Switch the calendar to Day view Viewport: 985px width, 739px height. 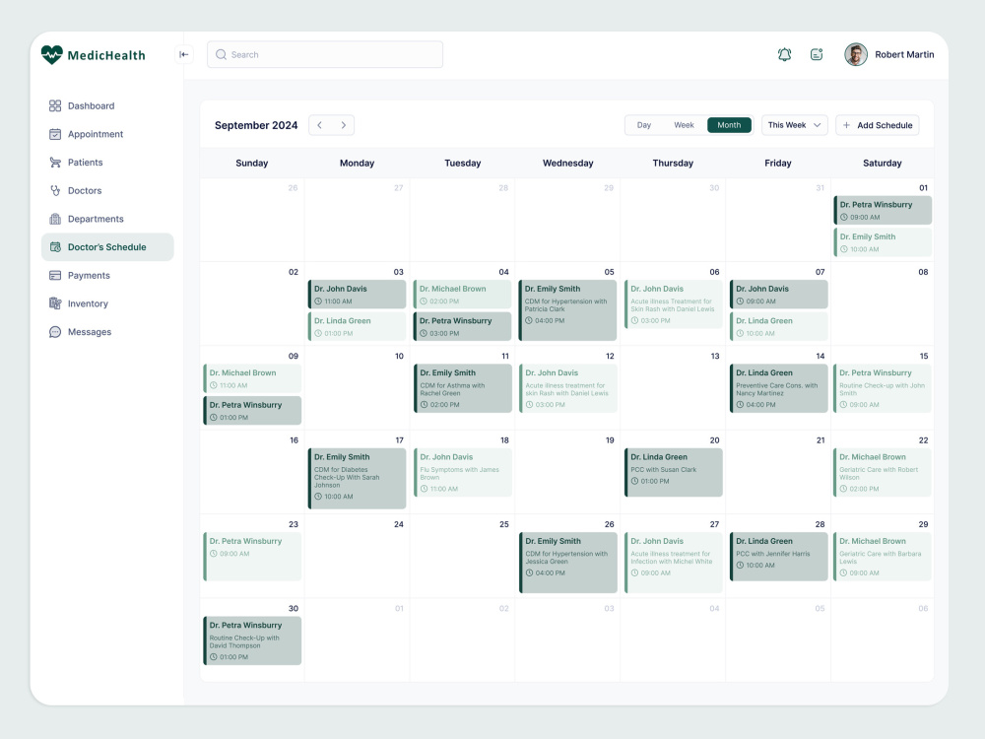click(x=644, y=125)
